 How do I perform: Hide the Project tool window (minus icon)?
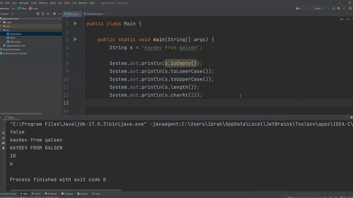pos(60,14)
